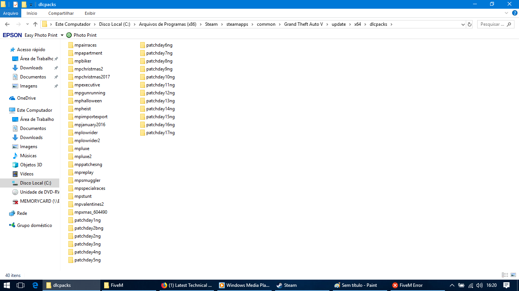Launch Edge browser from taskbar
This screenshot has height=291, width=519.
(35, 285)
